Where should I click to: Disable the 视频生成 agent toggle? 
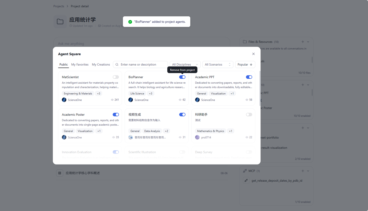[182, 115]
